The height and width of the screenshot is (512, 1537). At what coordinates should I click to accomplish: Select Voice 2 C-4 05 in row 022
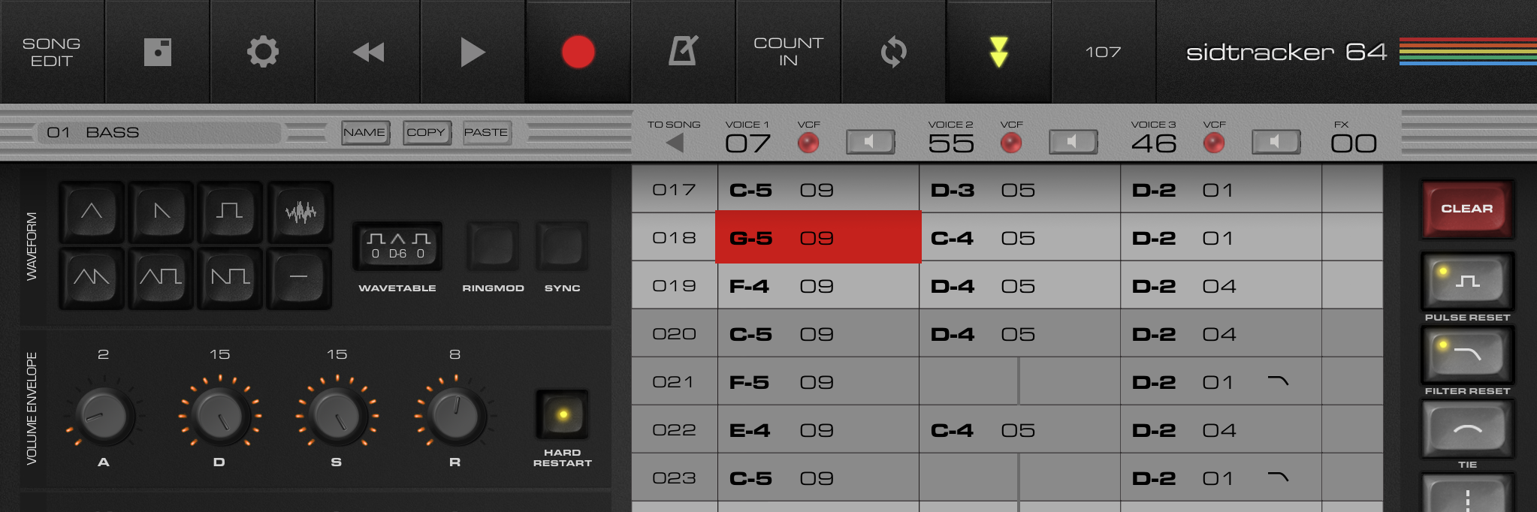(x=1020, y=430)
